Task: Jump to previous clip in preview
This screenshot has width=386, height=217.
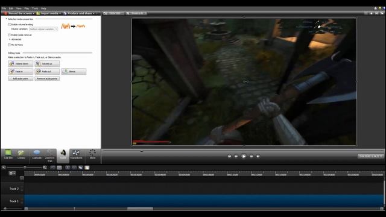Action: [229, 156]
